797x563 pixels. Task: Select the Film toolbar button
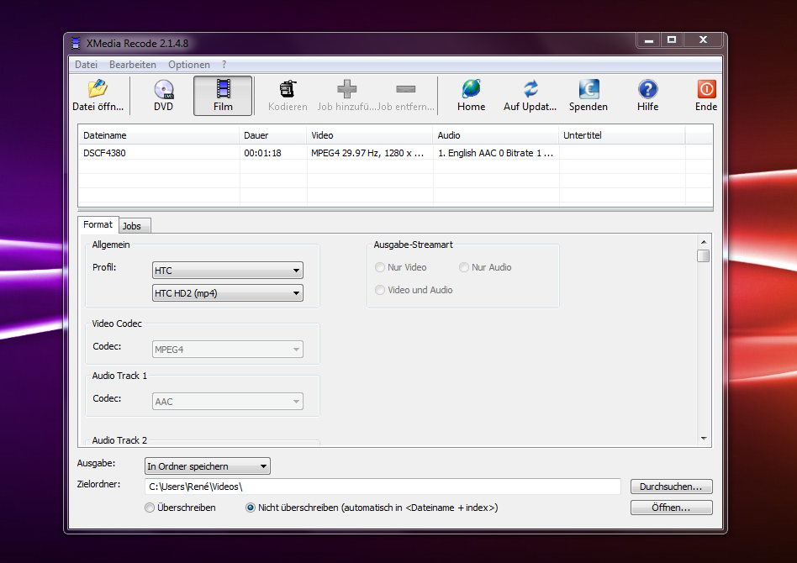click(223, 96)
